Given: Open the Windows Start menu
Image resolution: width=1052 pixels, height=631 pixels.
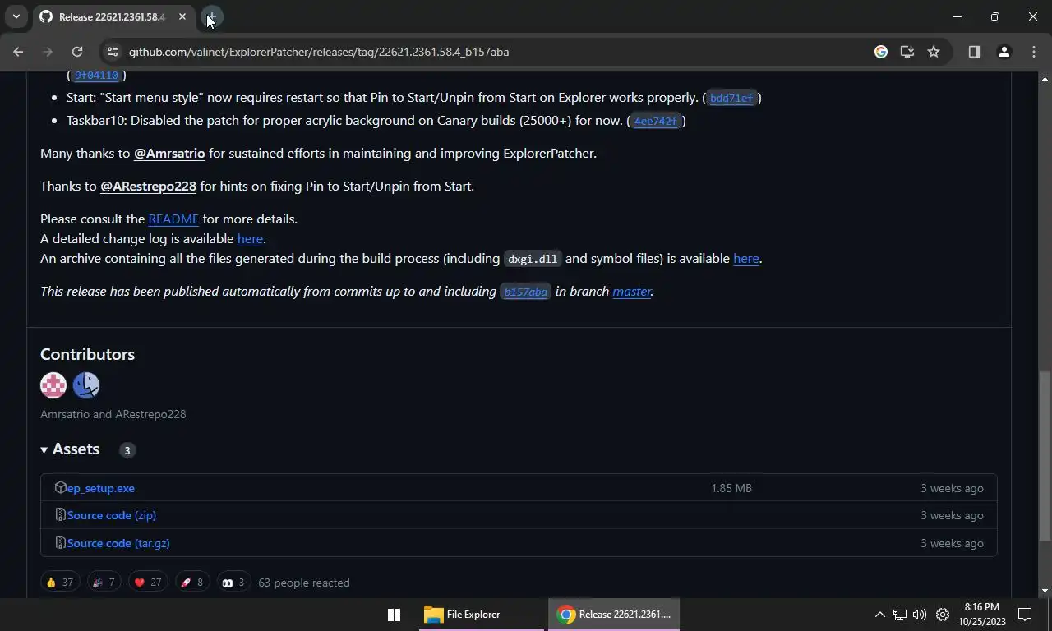Looking at the screenshot, I should click(394, 615).
